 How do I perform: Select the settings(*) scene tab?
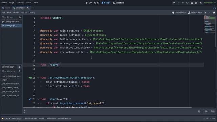(19, 8)
